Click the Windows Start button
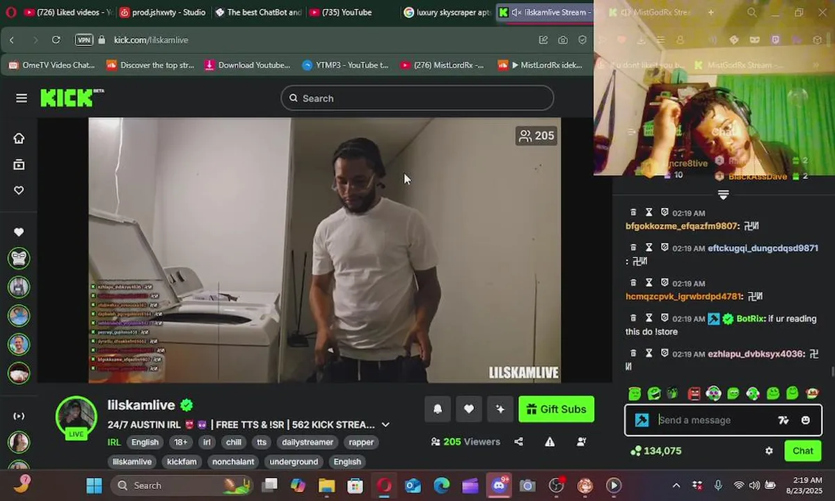Image resolution: width=835 pixels, height=501 pixels. point(94,485)
